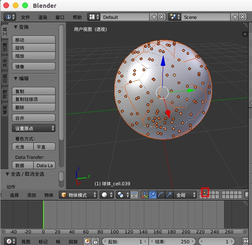Delete the Default screen layout
This screenshot has width=252, height=245.
coord(162,17)
